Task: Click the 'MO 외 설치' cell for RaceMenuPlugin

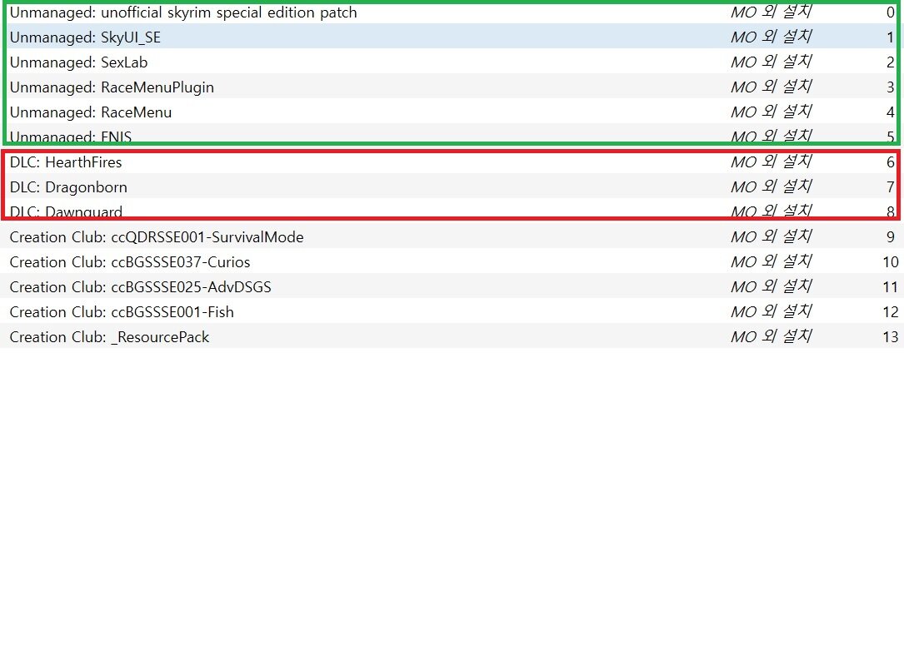Action: (772, 87)
